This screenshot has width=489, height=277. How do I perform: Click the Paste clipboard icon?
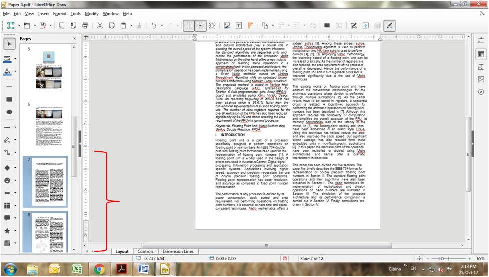124,26
